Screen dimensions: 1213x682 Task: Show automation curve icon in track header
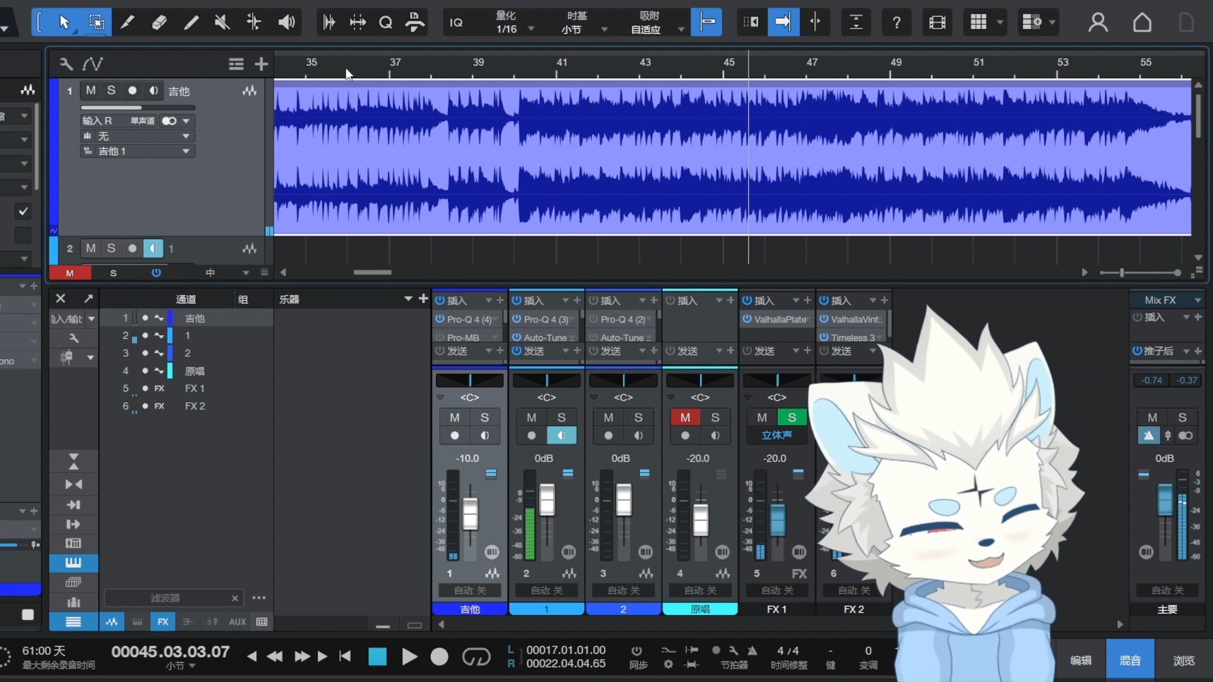(93, 64)
